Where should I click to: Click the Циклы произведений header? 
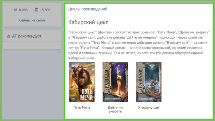[x=88, y=9]
